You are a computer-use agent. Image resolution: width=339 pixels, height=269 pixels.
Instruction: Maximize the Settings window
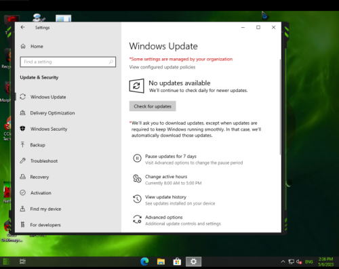coord(258,27)
